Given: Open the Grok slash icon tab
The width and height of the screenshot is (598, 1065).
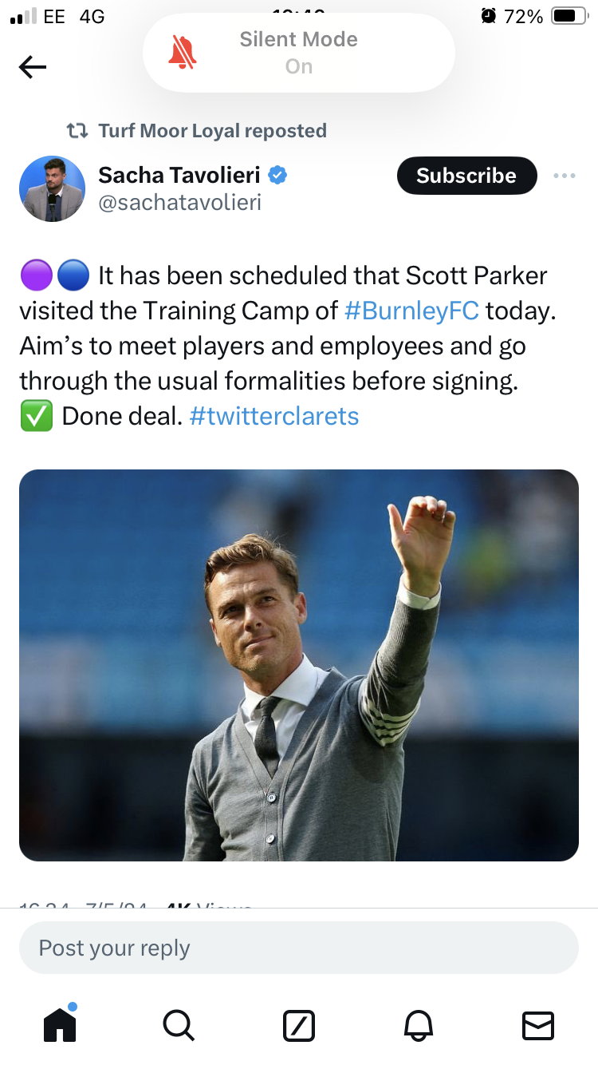Looking at the screenshot, I should [x=299, y=1025].
